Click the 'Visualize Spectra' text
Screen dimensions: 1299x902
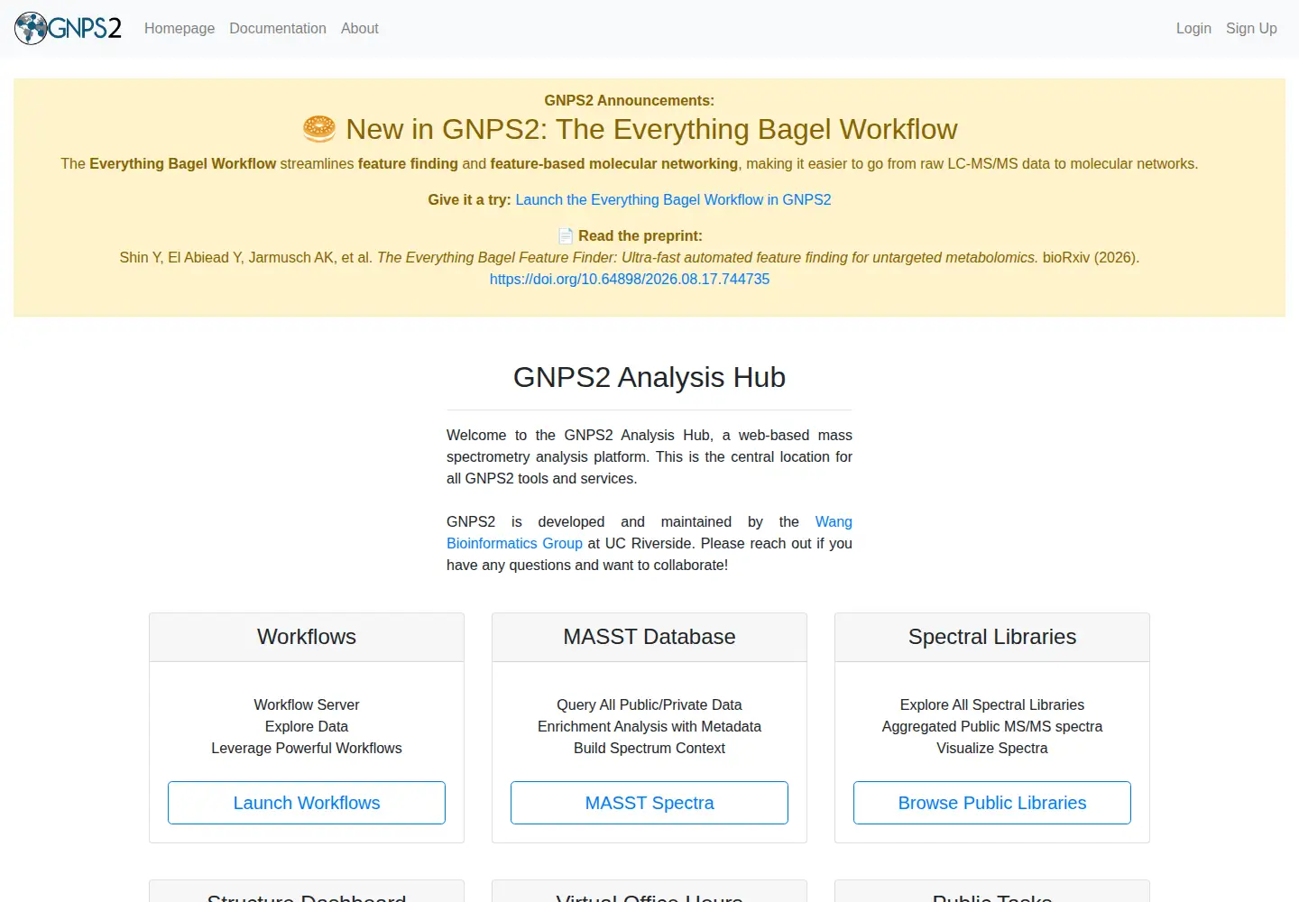pos(992,748)
